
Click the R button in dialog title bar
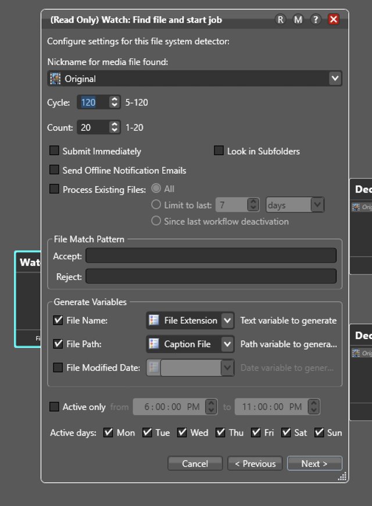[x=280, y=20]
